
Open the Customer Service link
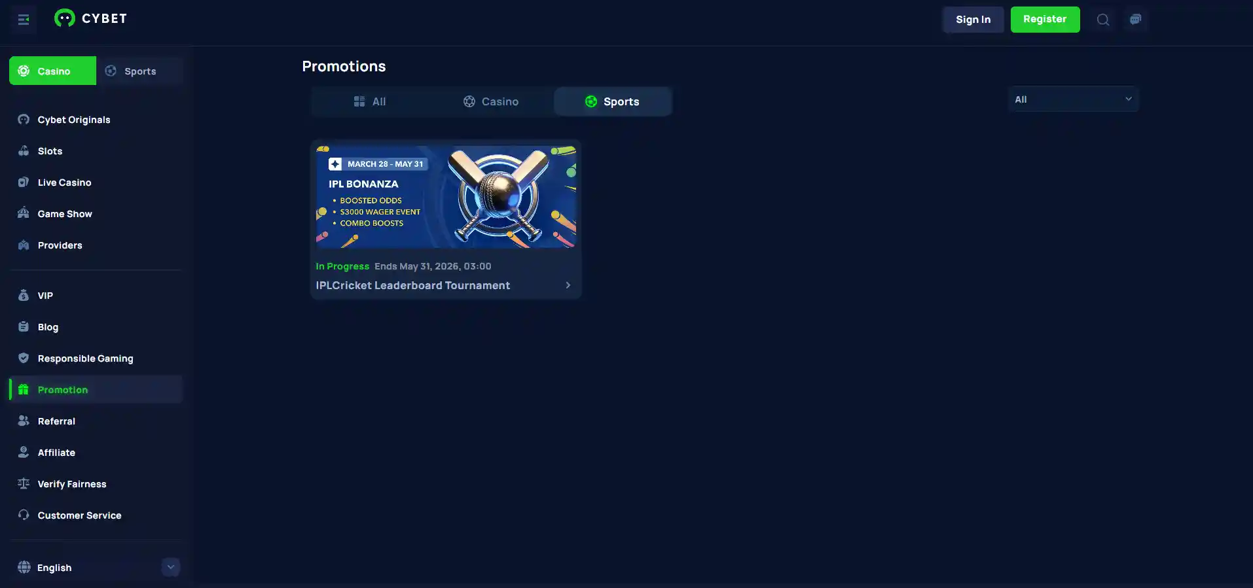(x=79, y=515)
